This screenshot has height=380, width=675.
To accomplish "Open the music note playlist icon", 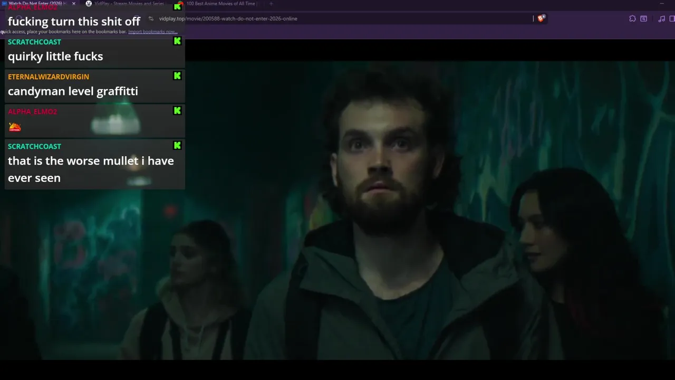I will coord(661,18).
